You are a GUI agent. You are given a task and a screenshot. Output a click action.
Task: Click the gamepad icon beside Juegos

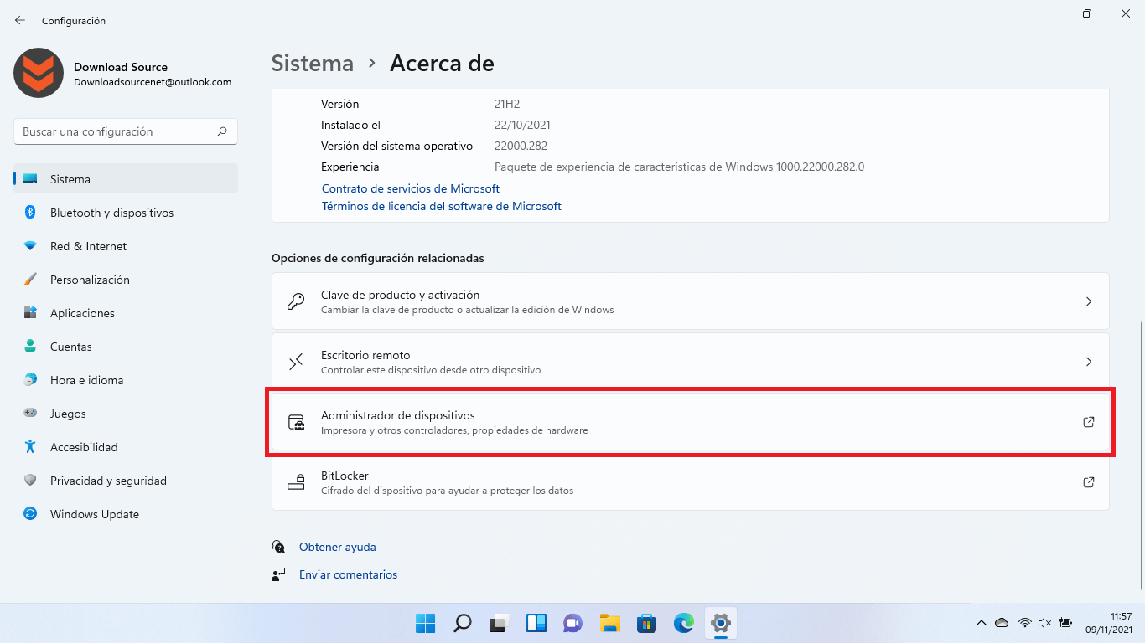pyautogui.click(x=30, y=414)
